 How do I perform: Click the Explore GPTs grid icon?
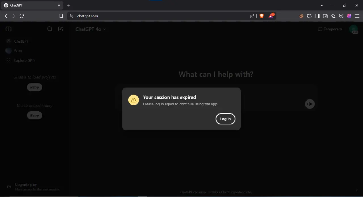tap(9, 60)
